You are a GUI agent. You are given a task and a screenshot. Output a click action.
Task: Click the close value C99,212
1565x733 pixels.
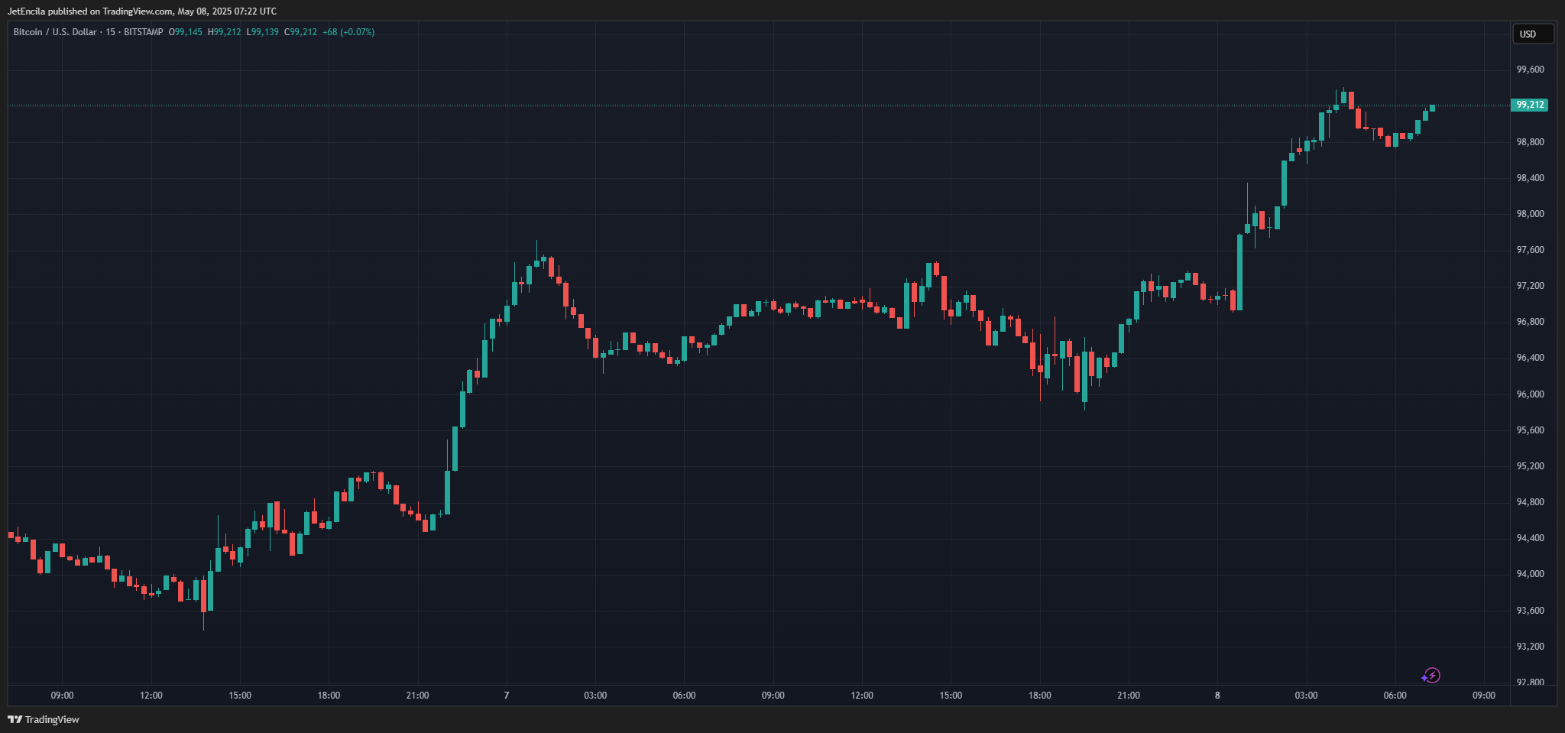[300, 32]
